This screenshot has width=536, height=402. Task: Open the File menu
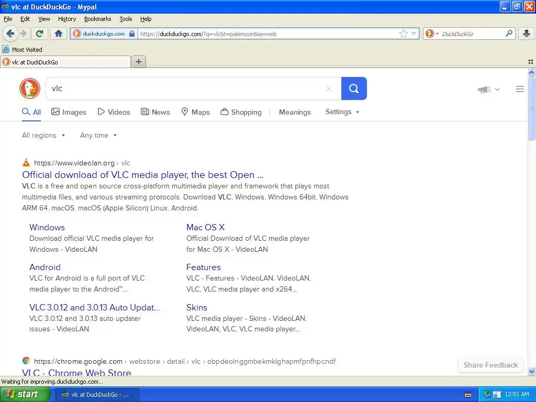point(8,19)
